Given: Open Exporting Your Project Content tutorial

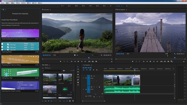Looking at the screenshot, I should pos(20,87).
